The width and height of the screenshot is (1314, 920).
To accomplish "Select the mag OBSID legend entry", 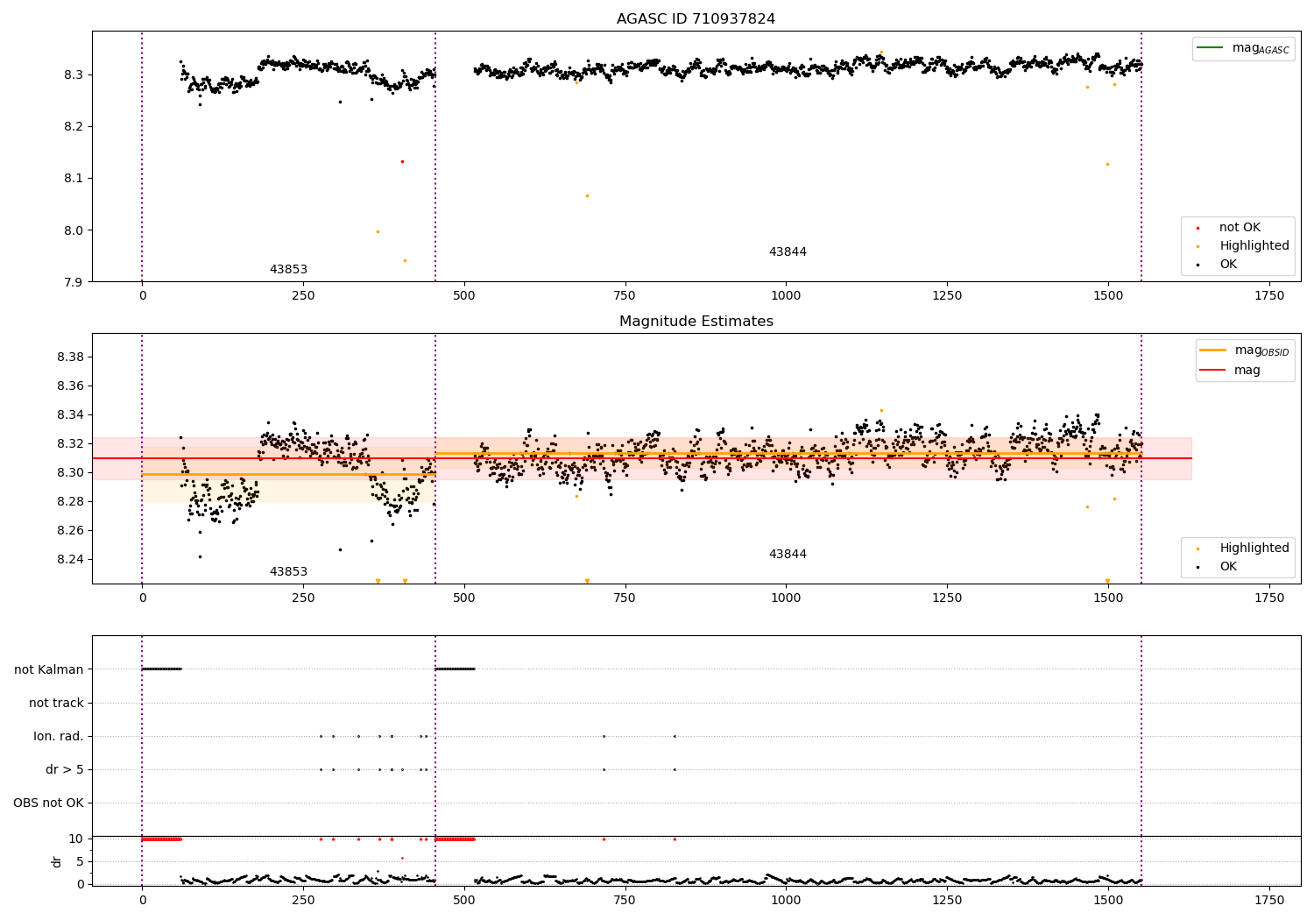I will pos(1245,350).
